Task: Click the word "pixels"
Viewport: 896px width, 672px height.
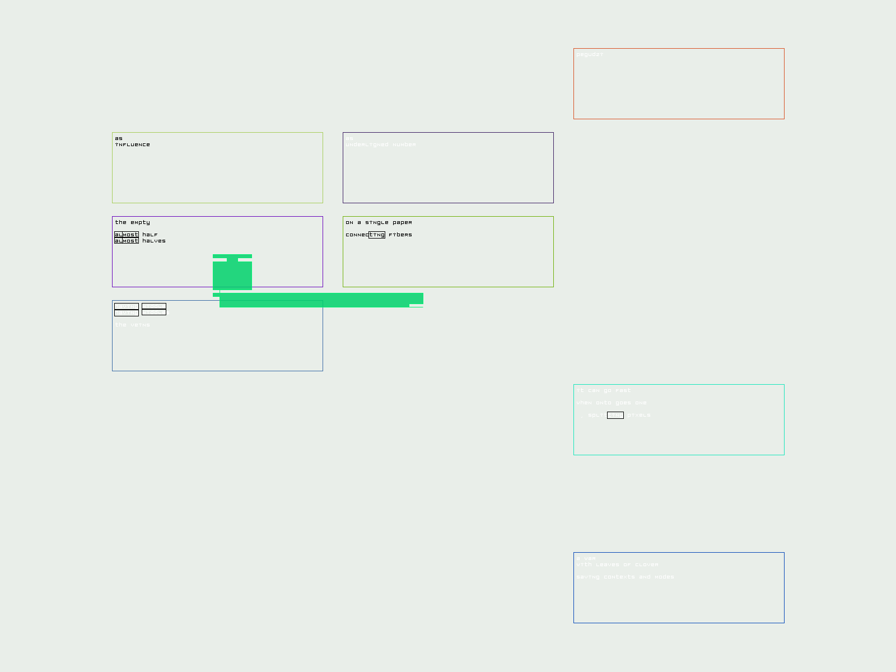Action: click(x=639, y=415)
